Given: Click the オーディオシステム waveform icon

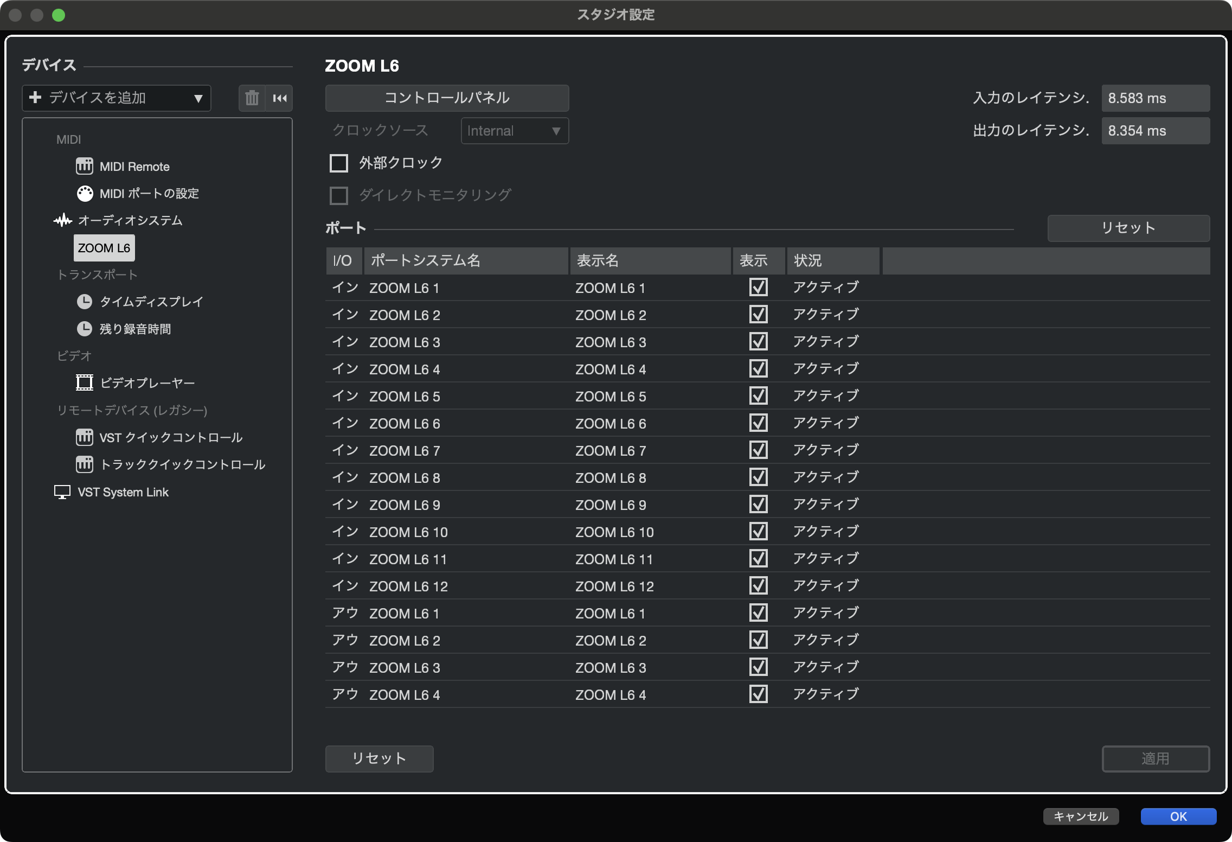Looking at the screenshot, I should click(63, 220).
